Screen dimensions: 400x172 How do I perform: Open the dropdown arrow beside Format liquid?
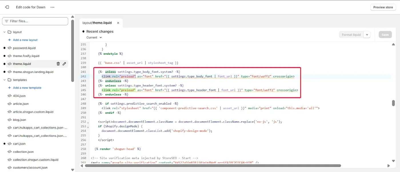click(367, 35)
